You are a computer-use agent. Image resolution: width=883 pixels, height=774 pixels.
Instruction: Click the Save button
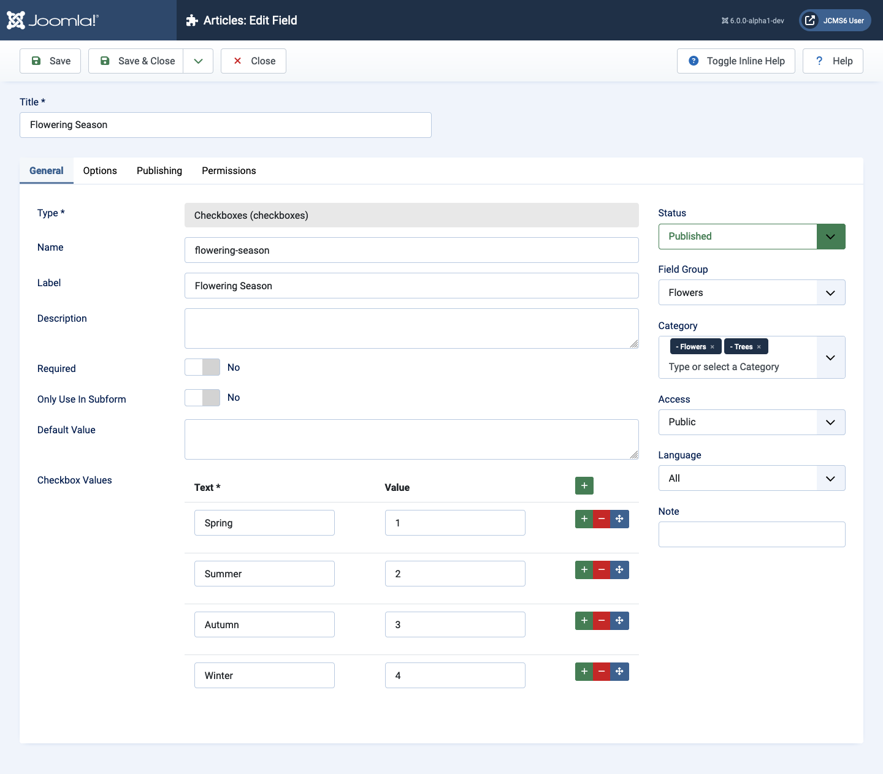tap(50, 61)
